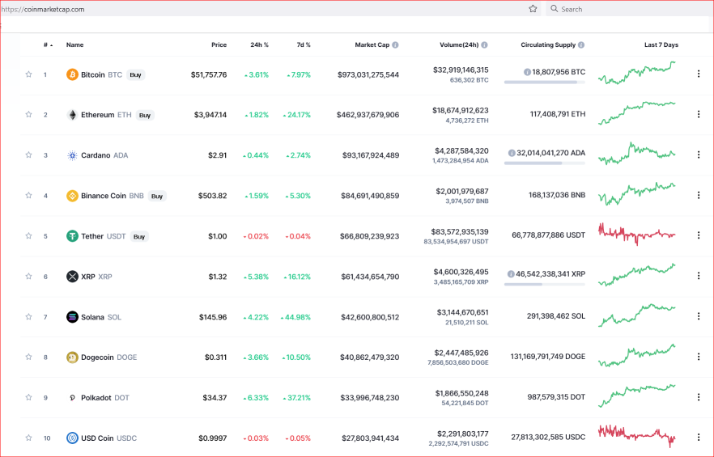The width and height of the screenshot is (714, 457).
Task: Click the USD Coin logo icon
Action: pyautogui.click(x=72, y=438)
